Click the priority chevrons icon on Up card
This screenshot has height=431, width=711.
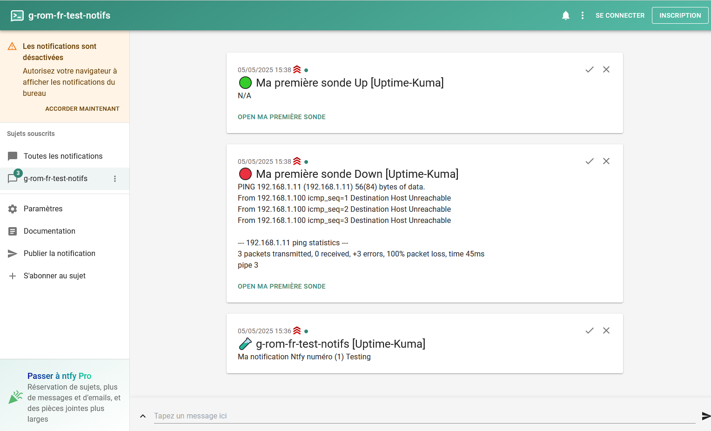pyautogui.click(x=297, y=70)
